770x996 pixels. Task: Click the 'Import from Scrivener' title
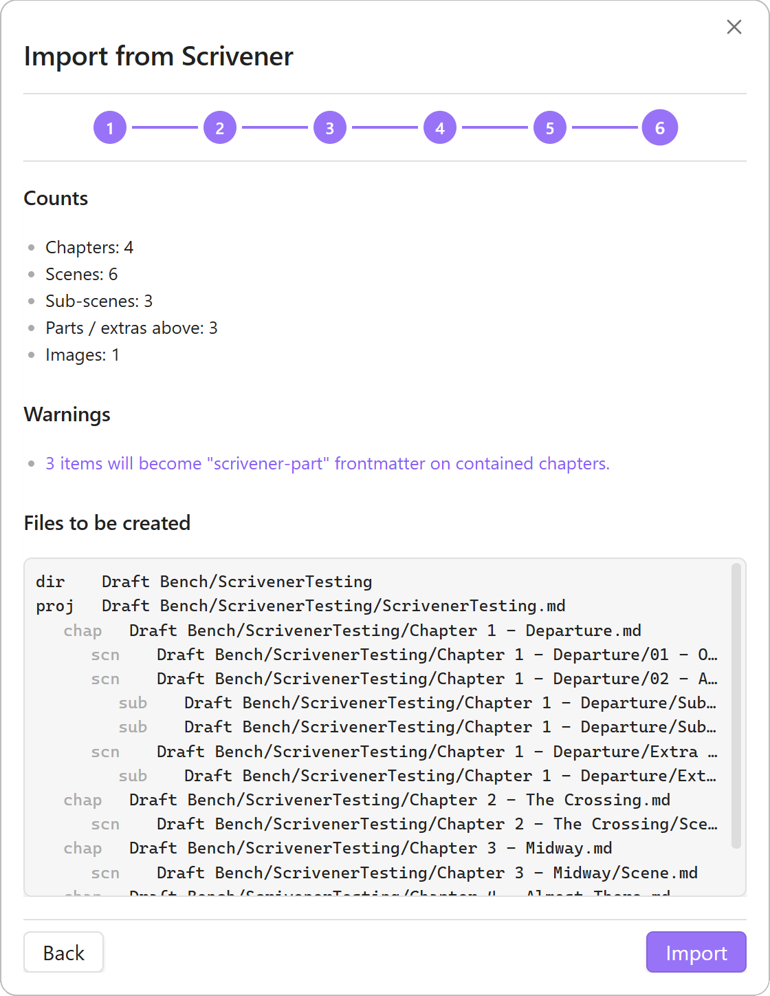[159, 56]
